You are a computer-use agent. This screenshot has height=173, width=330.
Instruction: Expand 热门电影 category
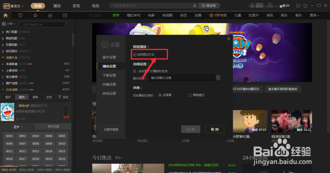(3, 32)
